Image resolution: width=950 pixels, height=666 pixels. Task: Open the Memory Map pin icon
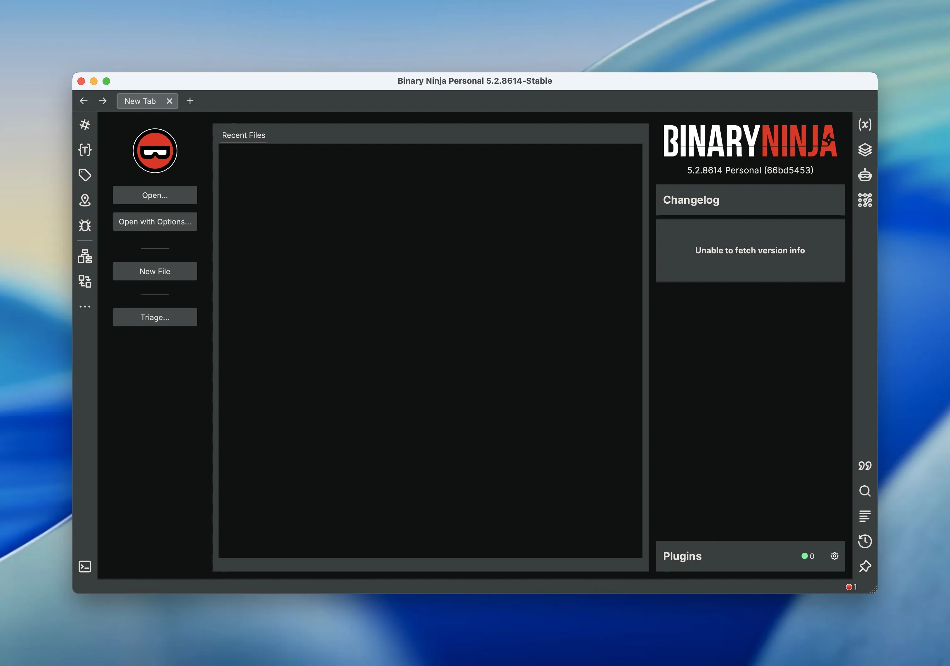point(85,200)
